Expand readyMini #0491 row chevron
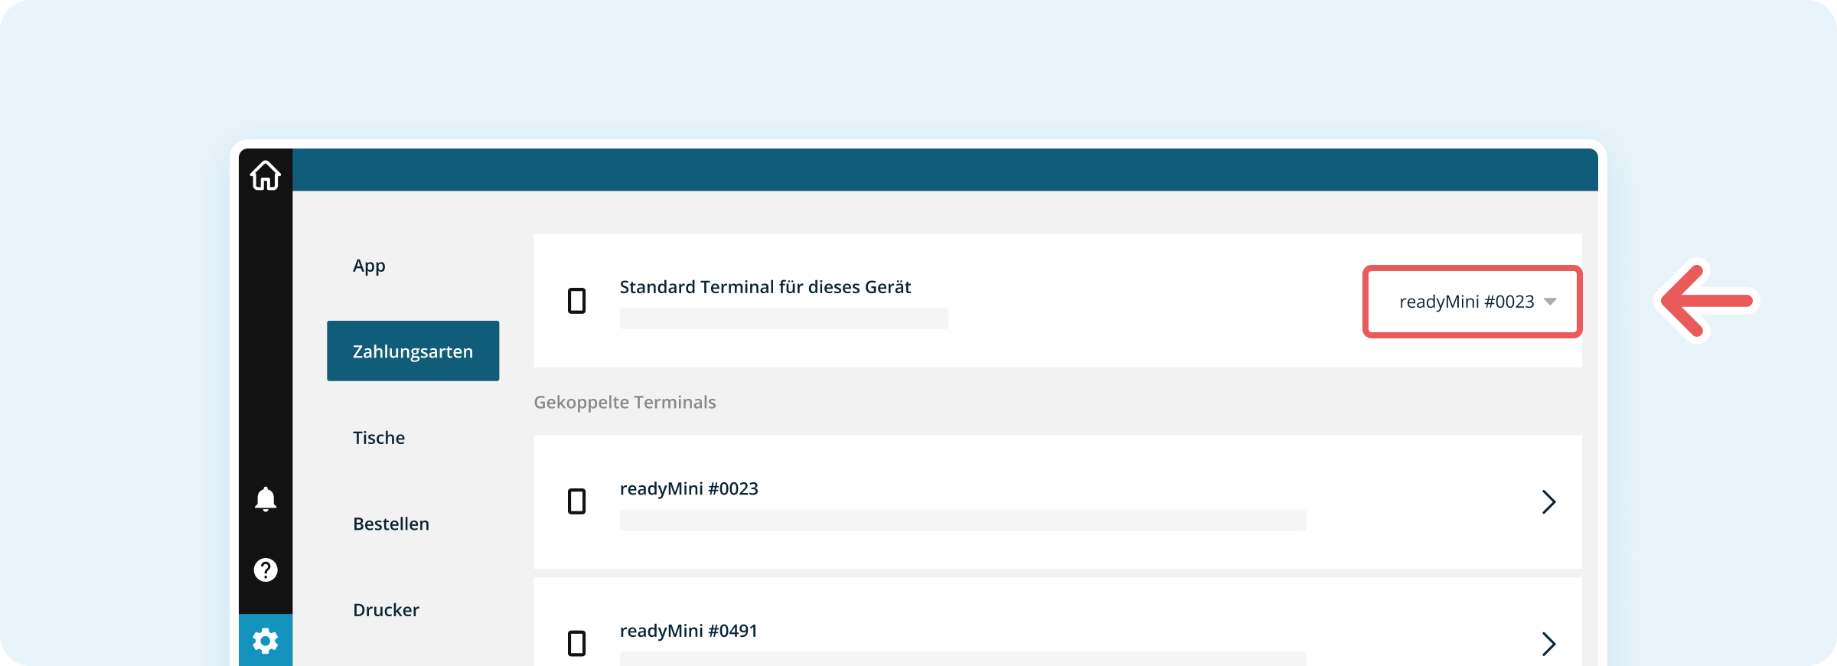The height and width of the screenshot is (666, 1837). point(1548,644)
